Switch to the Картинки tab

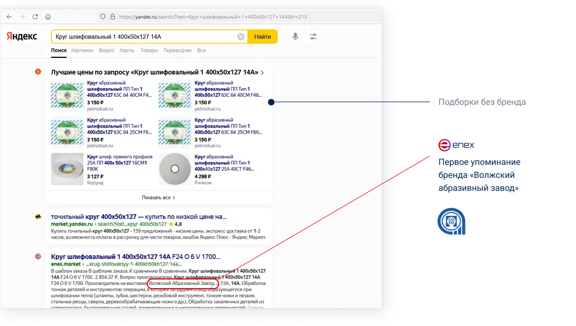pos(82,50)
